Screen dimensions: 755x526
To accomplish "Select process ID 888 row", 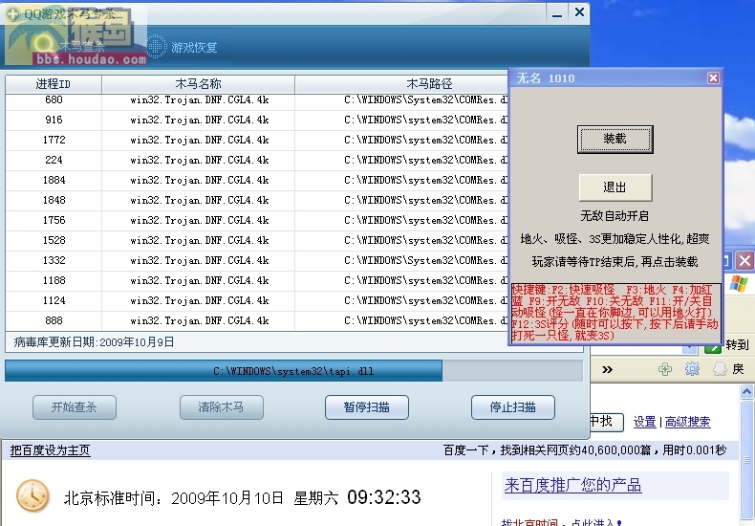I will [256, 320].
